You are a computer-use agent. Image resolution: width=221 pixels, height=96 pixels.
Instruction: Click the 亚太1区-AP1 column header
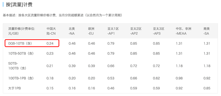113,31
